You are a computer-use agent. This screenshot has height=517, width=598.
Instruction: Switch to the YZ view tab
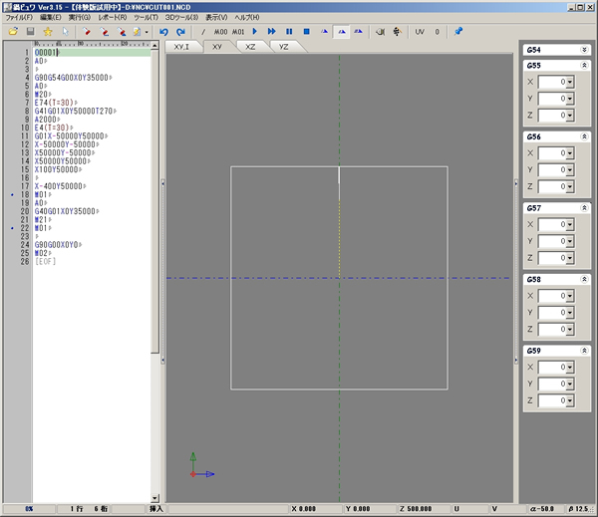tap(283, 47)
